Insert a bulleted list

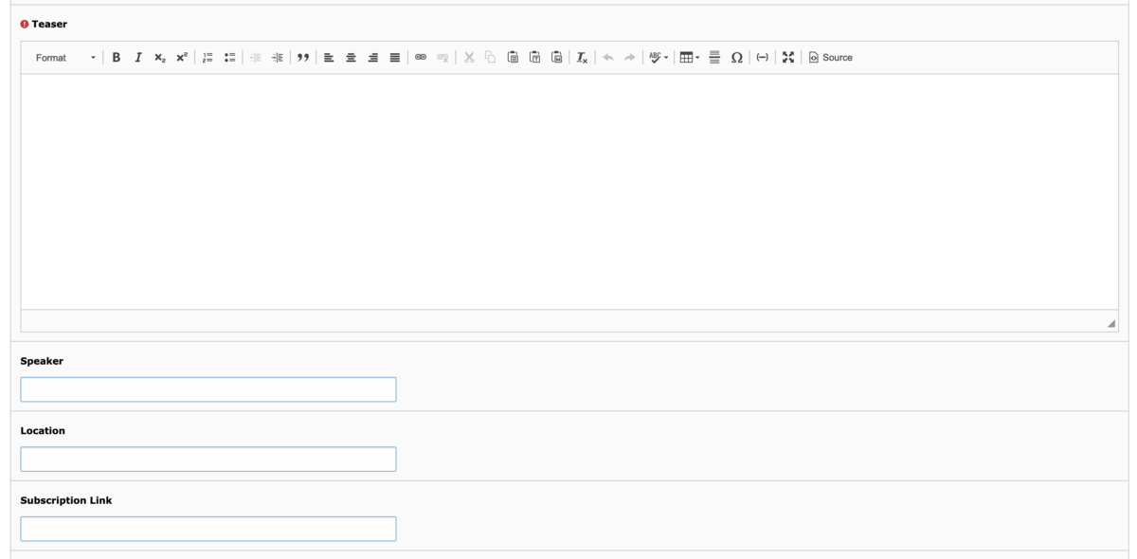229,58
